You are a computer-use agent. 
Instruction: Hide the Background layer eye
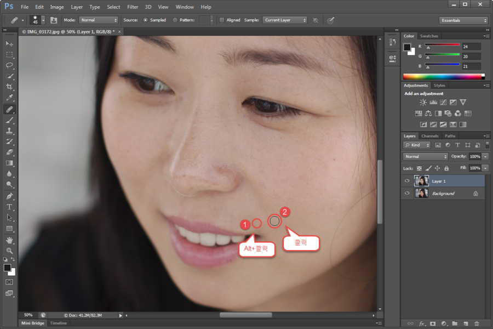pyautogui.click(x=407, y=193)
